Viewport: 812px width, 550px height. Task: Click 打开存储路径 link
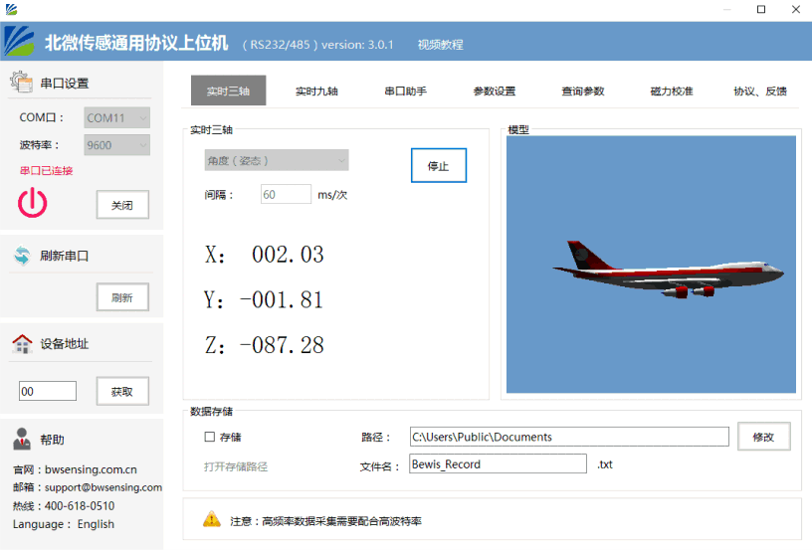[236, 466]
